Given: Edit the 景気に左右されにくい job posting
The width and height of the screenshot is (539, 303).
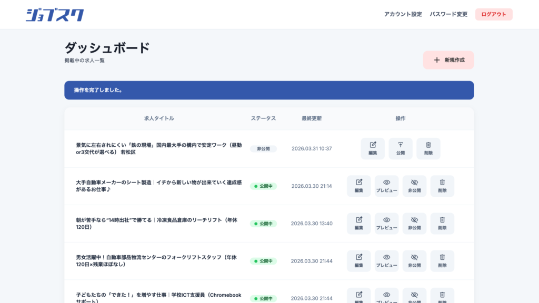Looking at the screenshot, I should click(x=373, y=148).
